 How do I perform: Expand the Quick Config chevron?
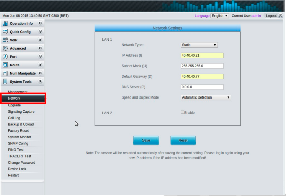pos(40,32)
